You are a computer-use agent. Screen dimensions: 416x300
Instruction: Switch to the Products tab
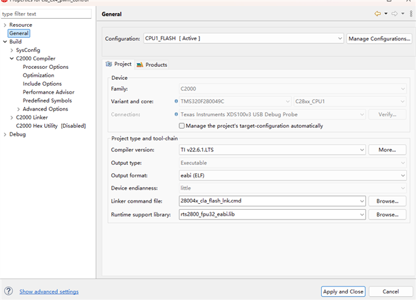(x=152, y=65)
